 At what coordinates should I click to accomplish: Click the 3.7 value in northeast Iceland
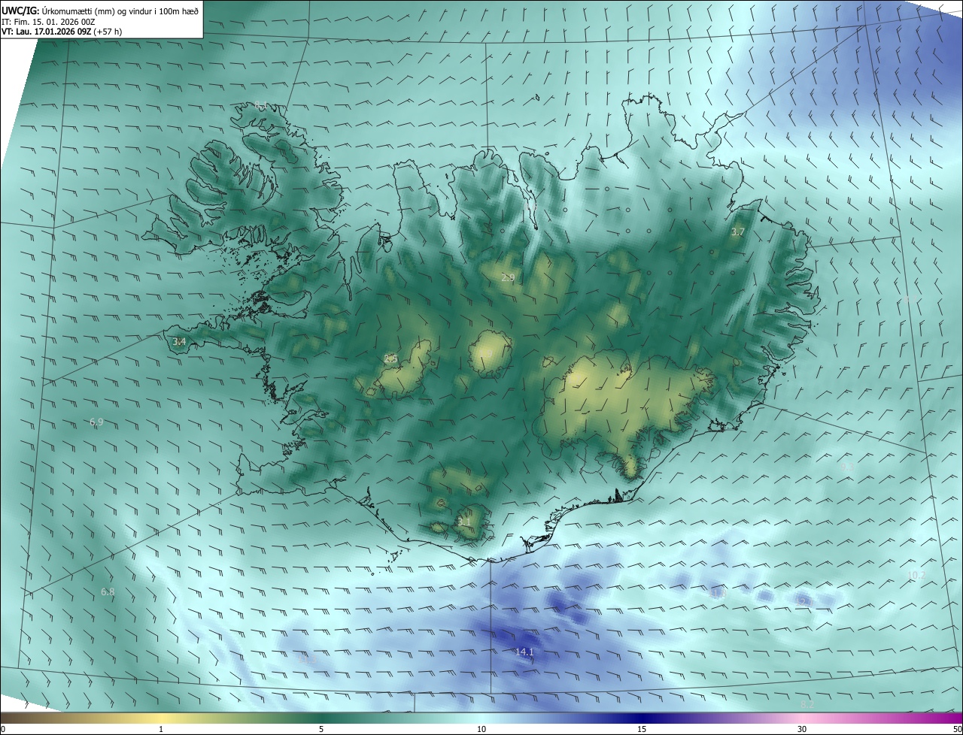[x=738, y=232]
